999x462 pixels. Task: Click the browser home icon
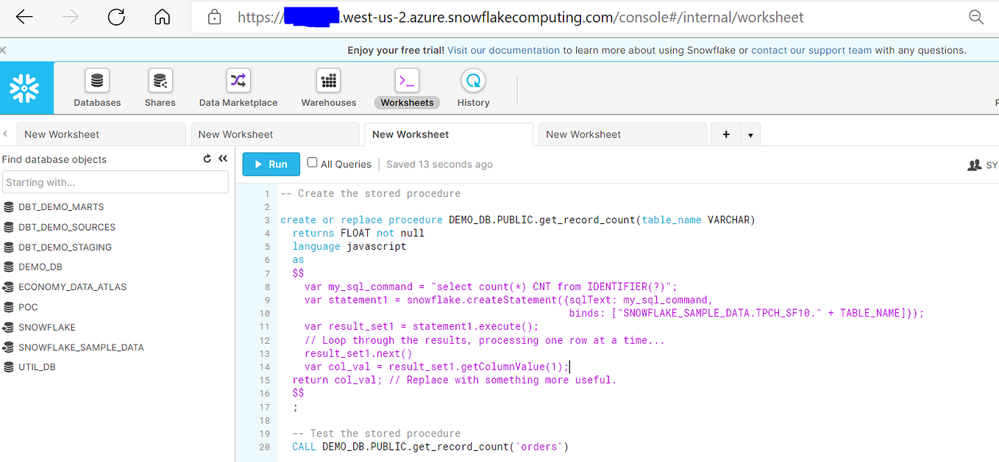click(162, 16)
